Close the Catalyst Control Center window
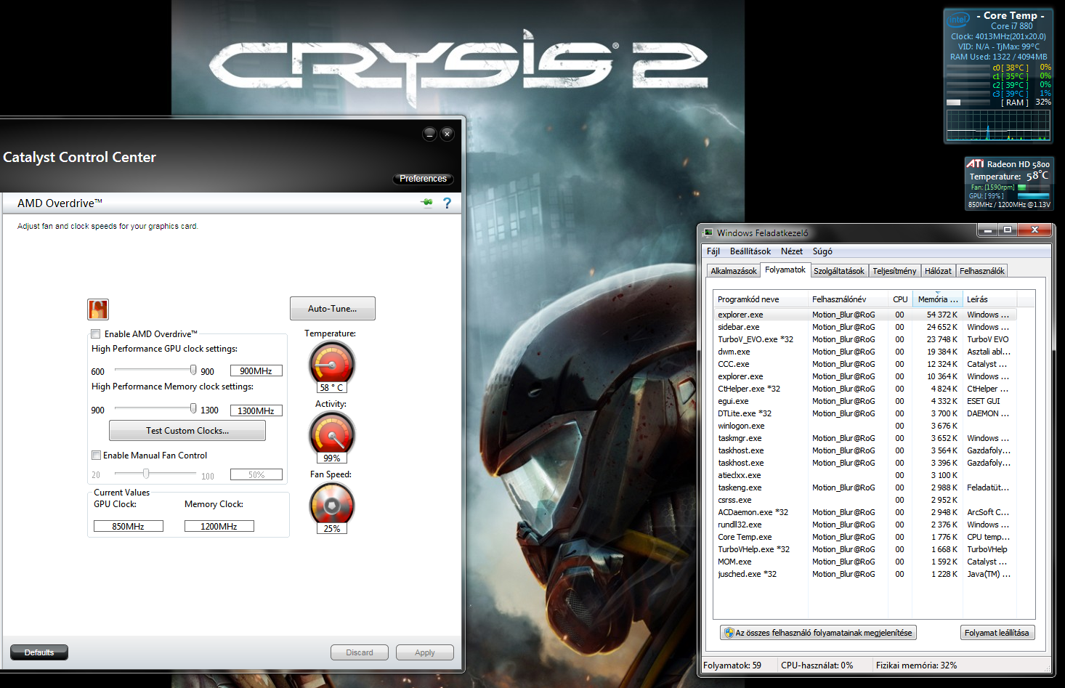 (448, 134)
